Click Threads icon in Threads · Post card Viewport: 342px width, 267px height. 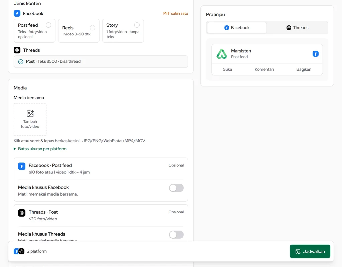tap(22, 213)
